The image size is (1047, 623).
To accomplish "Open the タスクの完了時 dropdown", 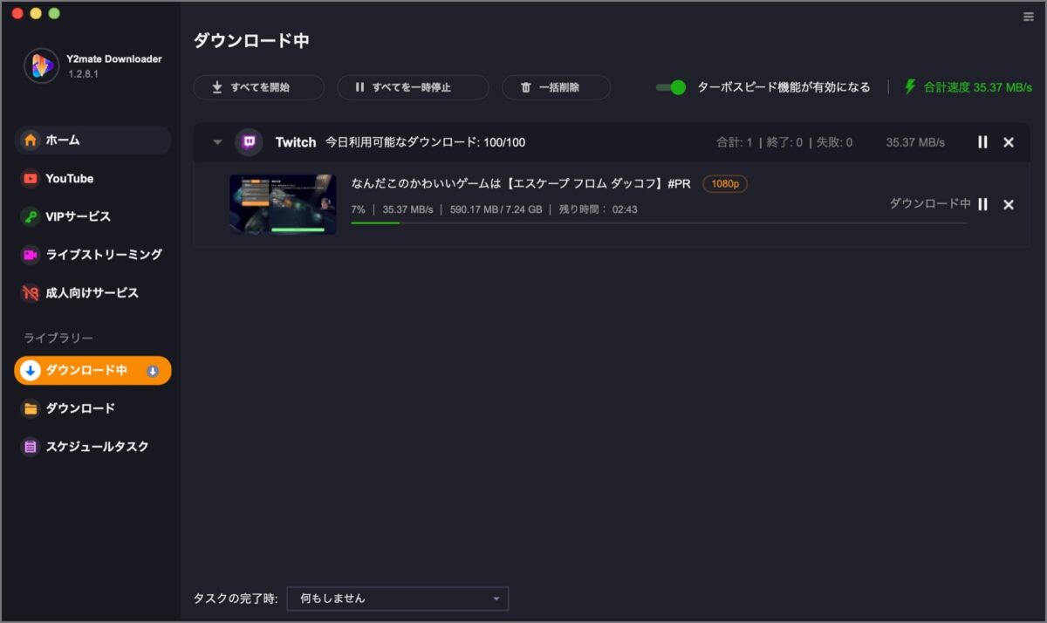I will click(397, 599).
